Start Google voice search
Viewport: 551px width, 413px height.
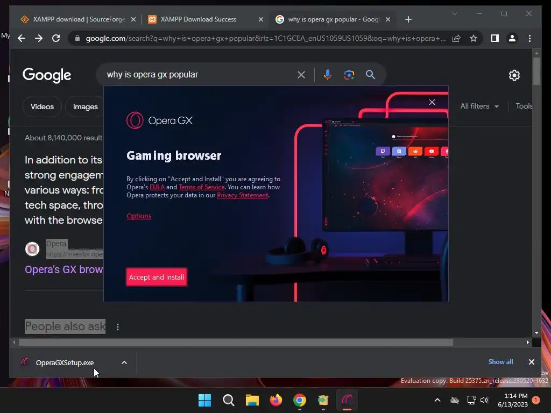[327, 74]
